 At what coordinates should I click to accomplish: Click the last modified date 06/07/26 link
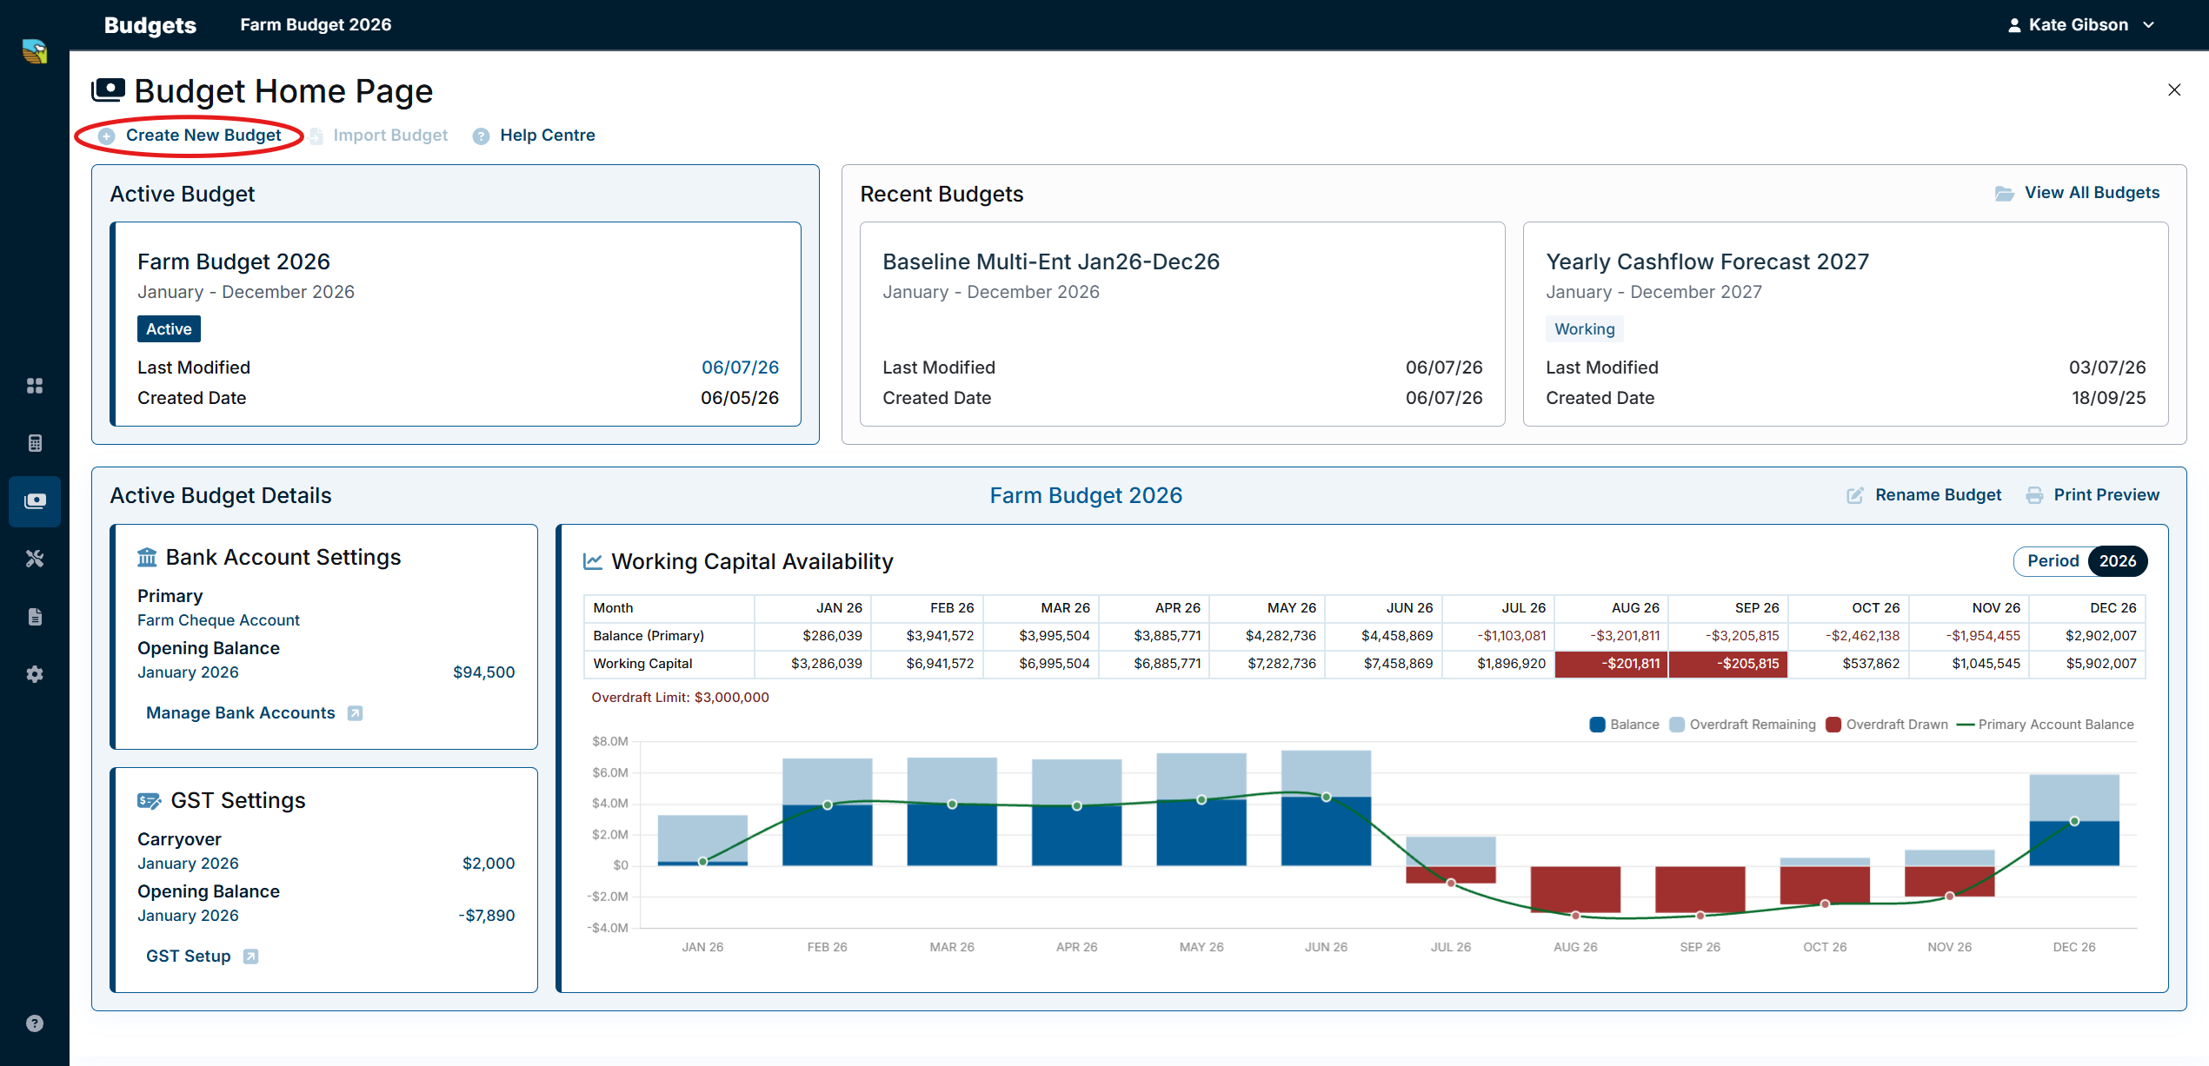pos(740,367)
